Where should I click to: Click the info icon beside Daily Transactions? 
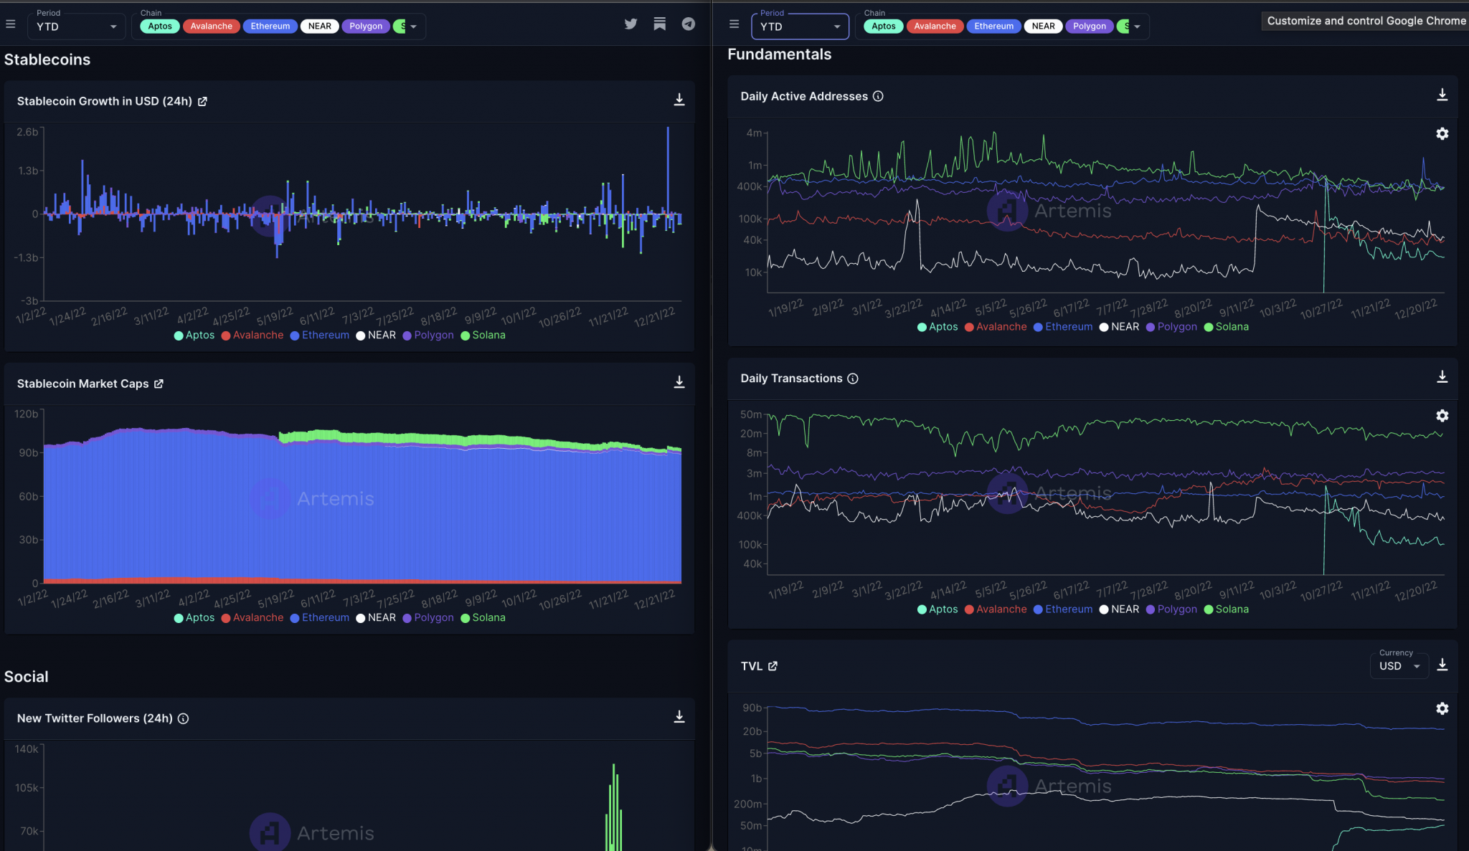pos(852,379)
